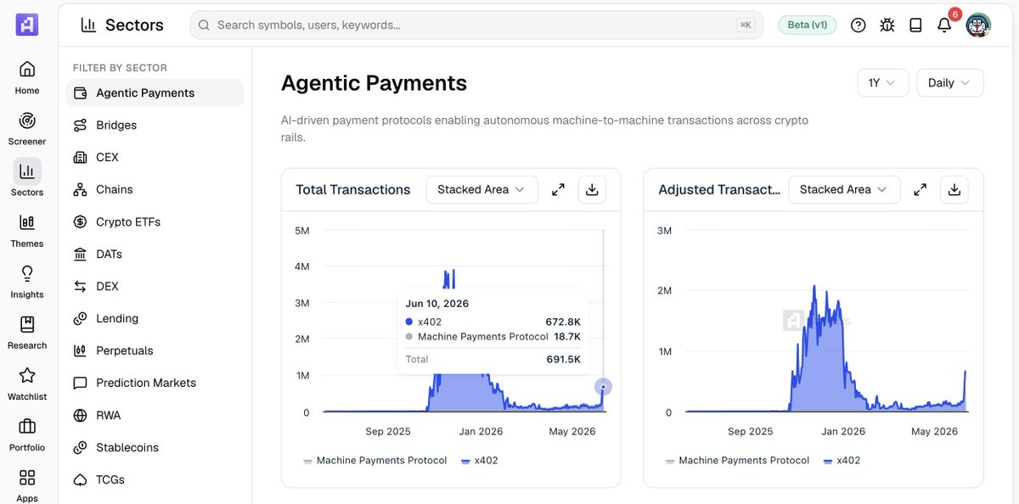The image size is (1019, 504).
Task: Select the Lending sector
Action: tap(155, 318)
